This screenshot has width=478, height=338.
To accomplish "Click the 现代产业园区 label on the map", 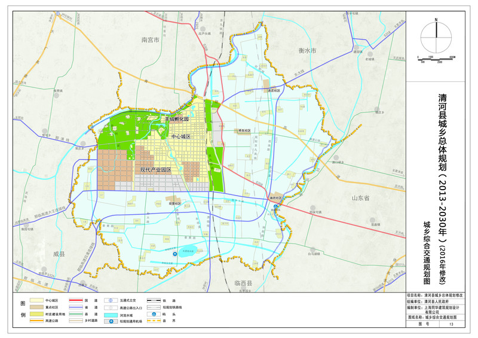I will 155,170.
